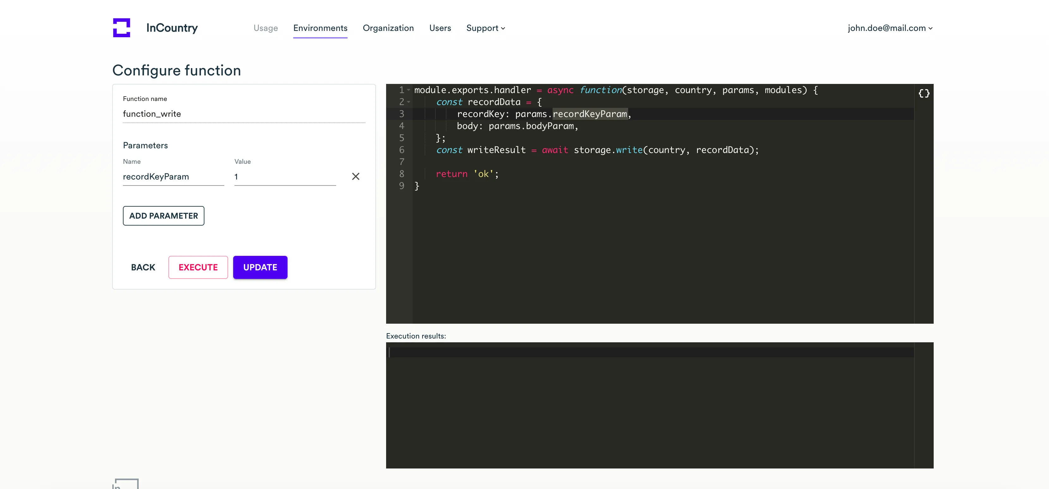1049x489 pixels.
Task: Collapse code fold arrow on line 2
Action: 409,102
